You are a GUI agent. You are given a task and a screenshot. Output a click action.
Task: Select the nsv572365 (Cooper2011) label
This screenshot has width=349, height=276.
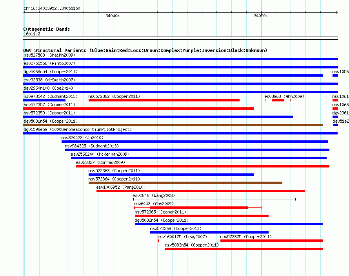(x=160, y=212)
